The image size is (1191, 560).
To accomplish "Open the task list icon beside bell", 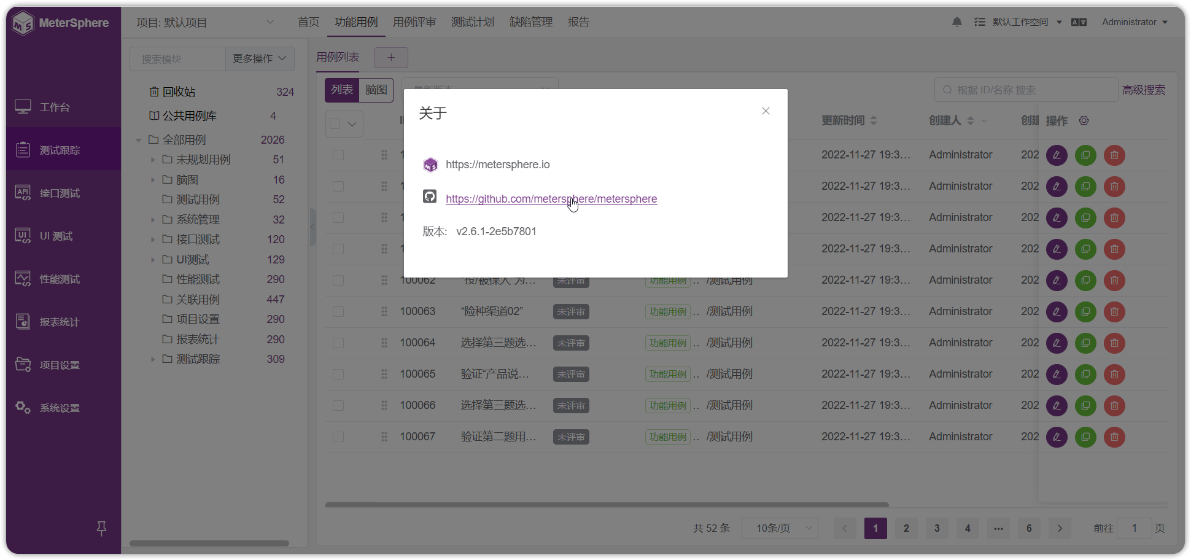I will coord(979,22).
